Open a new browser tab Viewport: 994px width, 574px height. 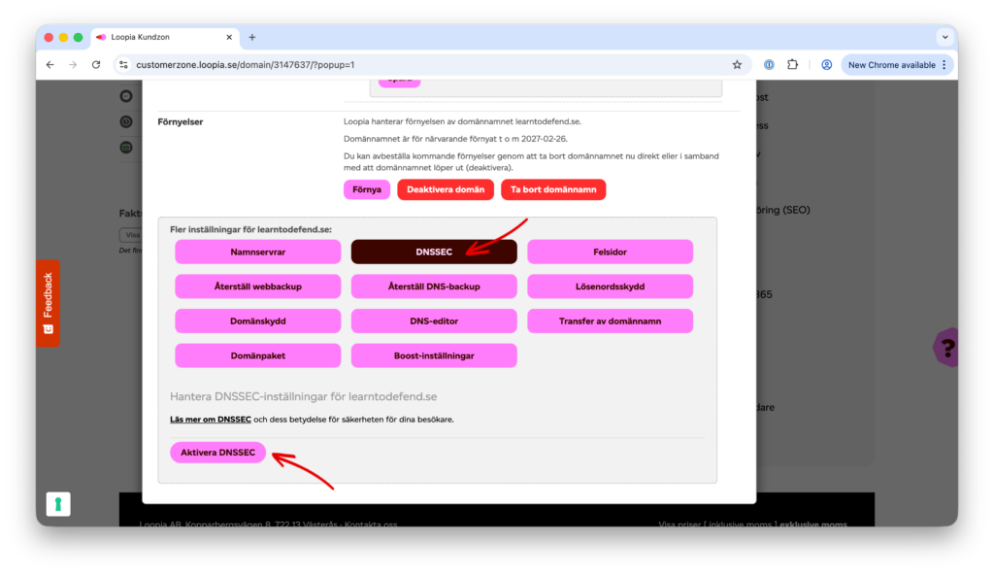tap(252, 37)
